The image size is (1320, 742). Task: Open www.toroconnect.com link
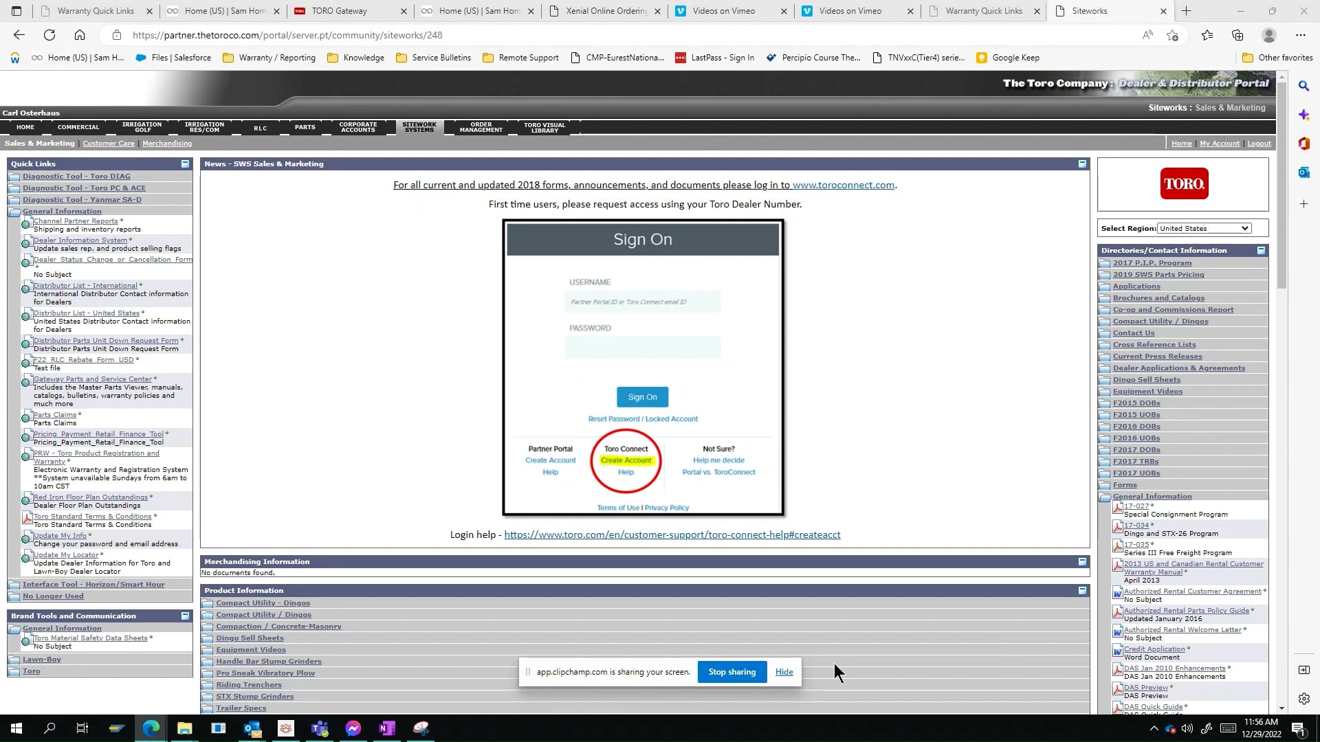pyautogui.click(x=844, y=185)
